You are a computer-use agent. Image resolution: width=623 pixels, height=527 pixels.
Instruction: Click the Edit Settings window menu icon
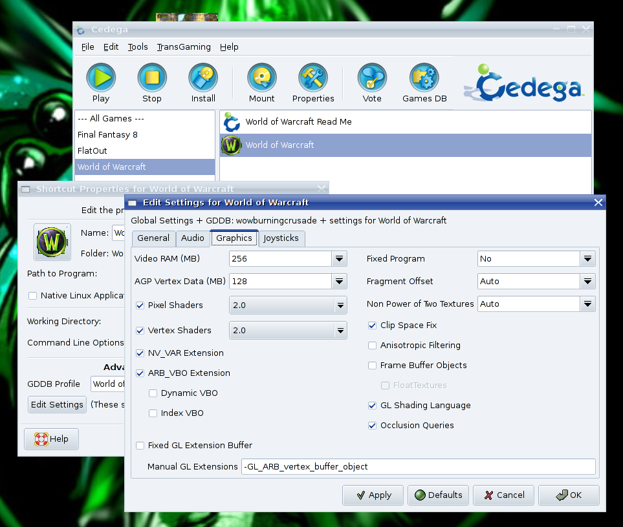(133, 203)
